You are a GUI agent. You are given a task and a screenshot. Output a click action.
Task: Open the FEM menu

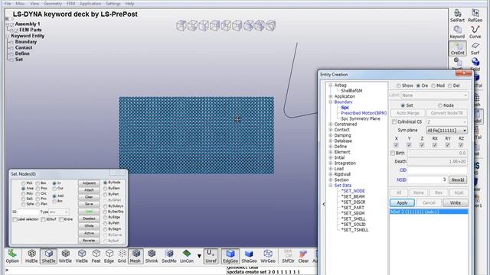coord(71,4)
